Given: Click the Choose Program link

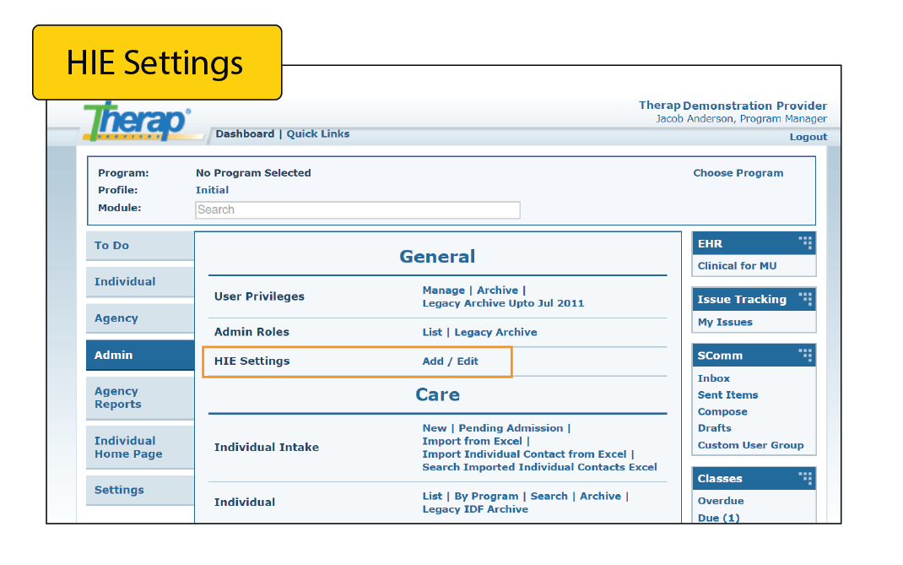Looking at the screenshot, I should tap(738, 173).
